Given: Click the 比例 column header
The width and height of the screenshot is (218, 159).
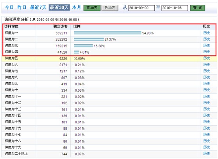Looking at the screenshot, I should pos(77,26).
